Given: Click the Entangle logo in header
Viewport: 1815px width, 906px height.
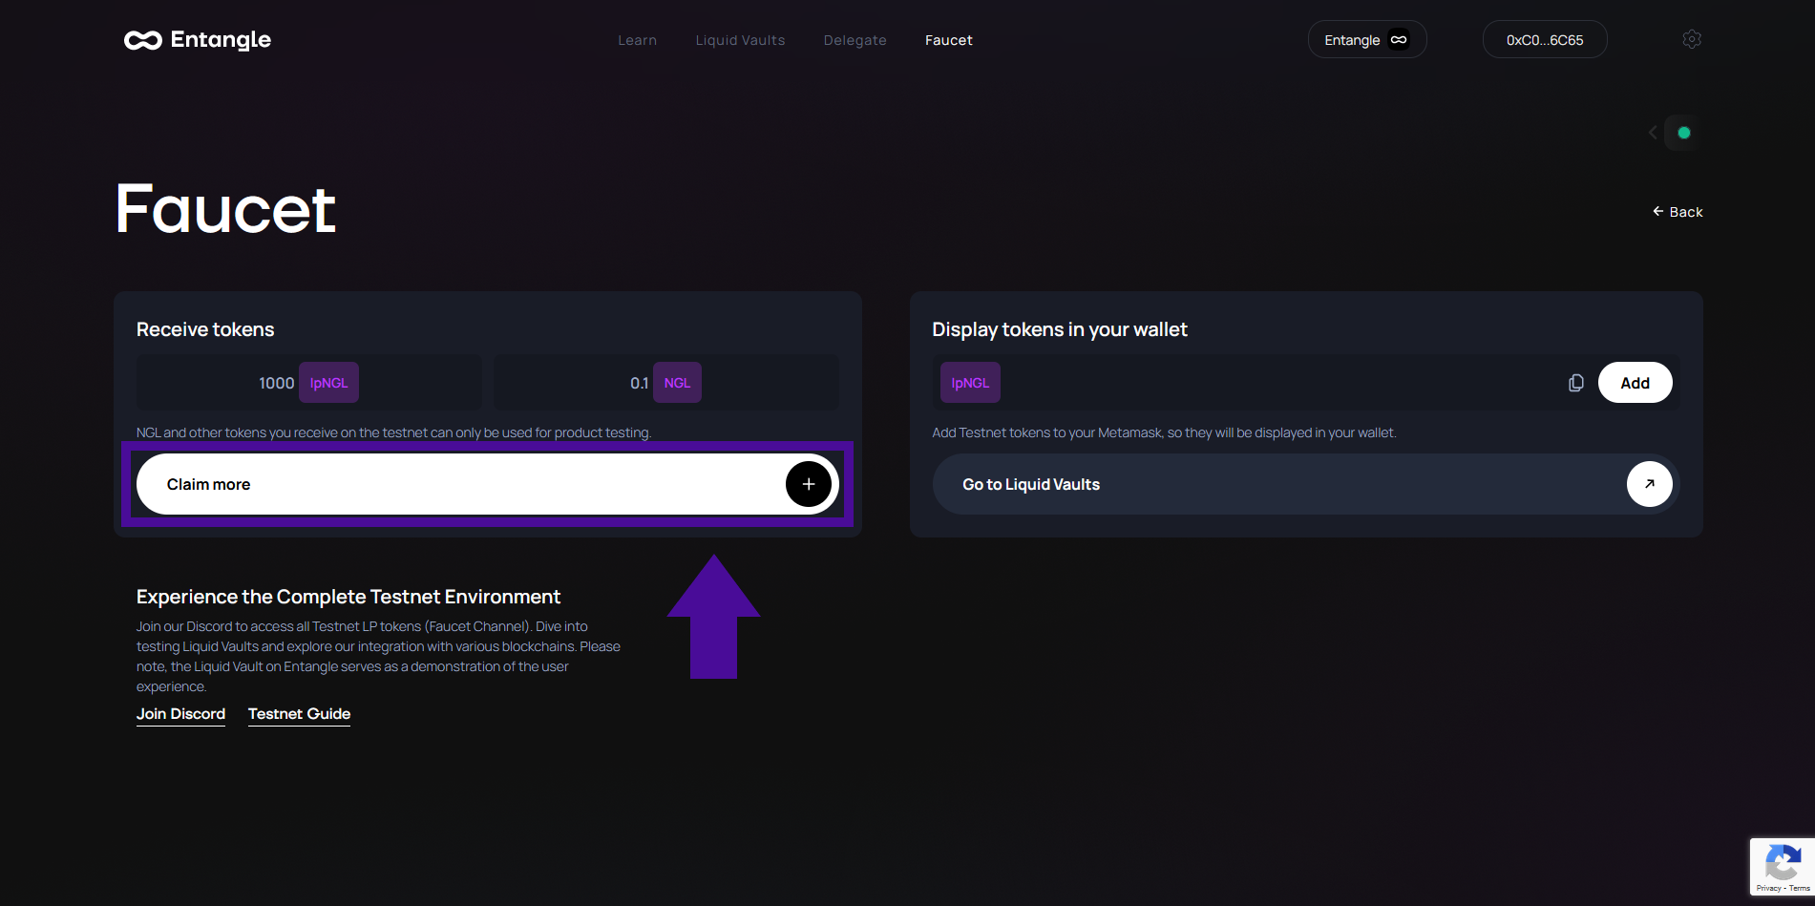Looking at the screenshot, I should (198, 40).
